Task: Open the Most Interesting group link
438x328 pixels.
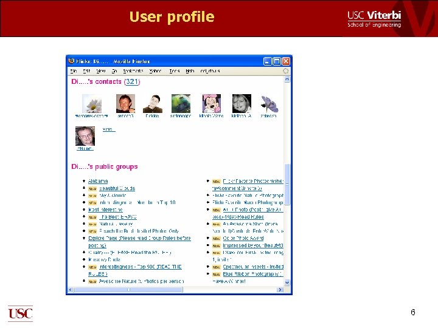Action: (105, 210)
